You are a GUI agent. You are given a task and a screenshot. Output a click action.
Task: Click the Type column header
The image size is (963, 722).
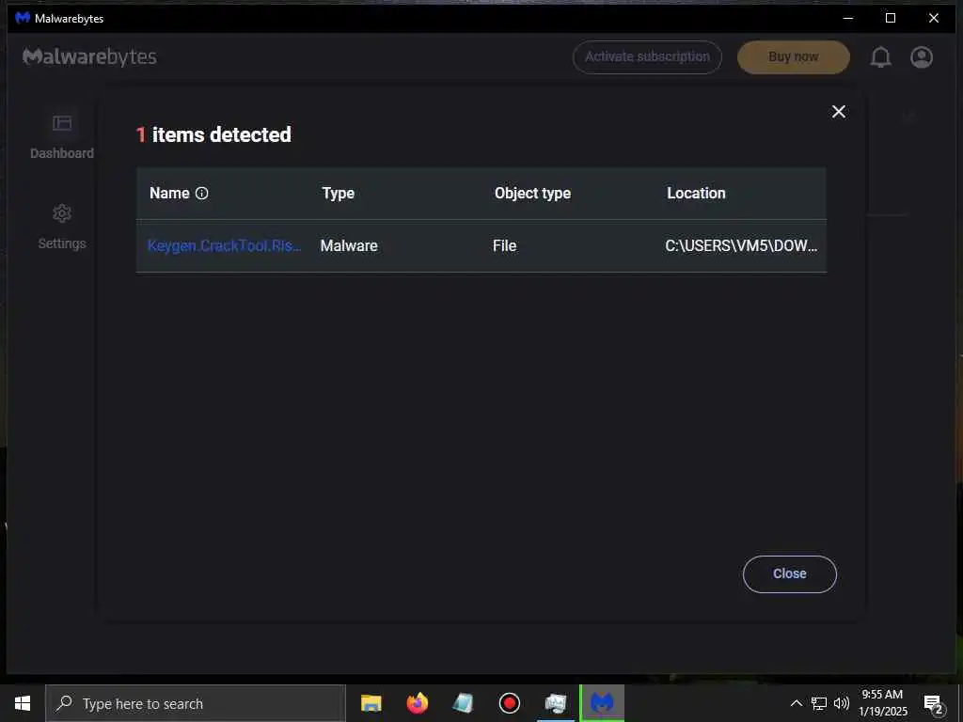tap(339, 194)
